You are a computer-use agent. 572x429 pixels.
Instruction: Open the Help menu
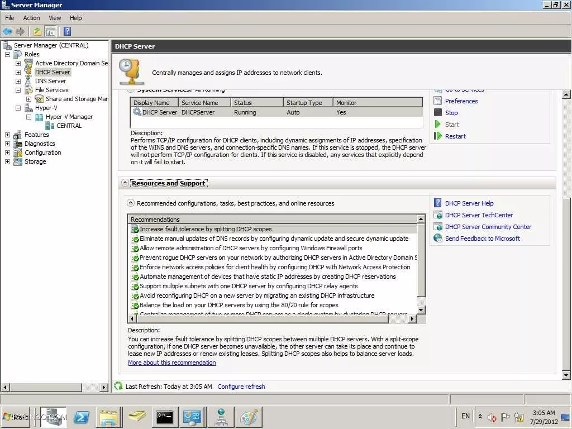click(x=76, y=18)
